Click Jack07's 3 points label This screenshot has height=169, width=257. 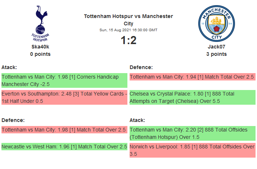pyautogui.click(x=216, y=54)
